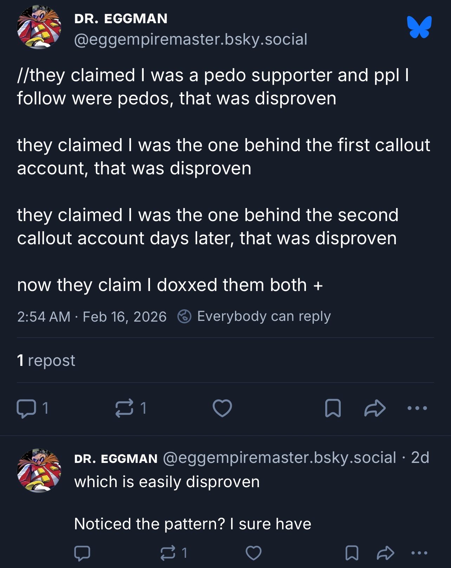
Task: Open Dr. Eggman avatar on the reply
Action: (39, 470)
